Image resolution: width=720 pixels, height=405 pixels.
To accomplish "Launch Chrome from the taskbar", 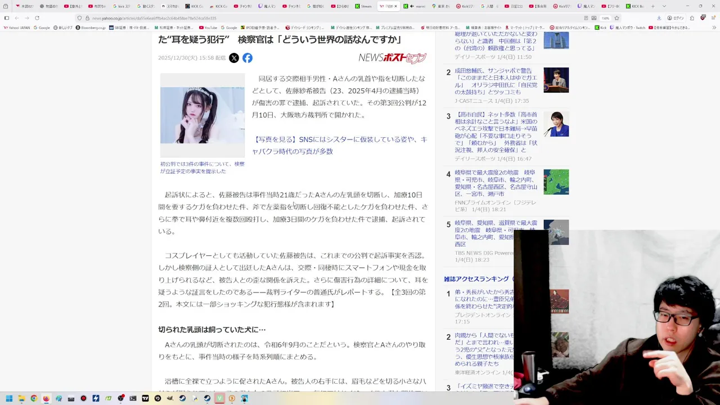I will (x=34, y=398).
